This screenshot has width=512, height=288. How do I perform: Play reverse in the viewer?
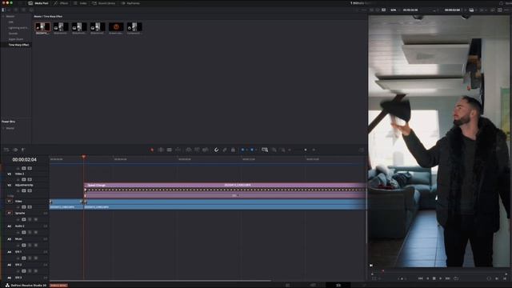(x=427, y=278)
